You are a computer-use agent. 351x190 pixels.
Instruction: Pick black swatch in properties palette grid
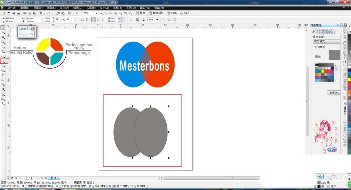click(x=317, y=65)
